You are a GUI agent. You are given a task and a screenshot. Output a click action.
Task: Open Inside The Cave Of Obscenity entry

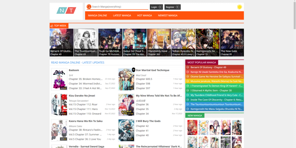216,100
